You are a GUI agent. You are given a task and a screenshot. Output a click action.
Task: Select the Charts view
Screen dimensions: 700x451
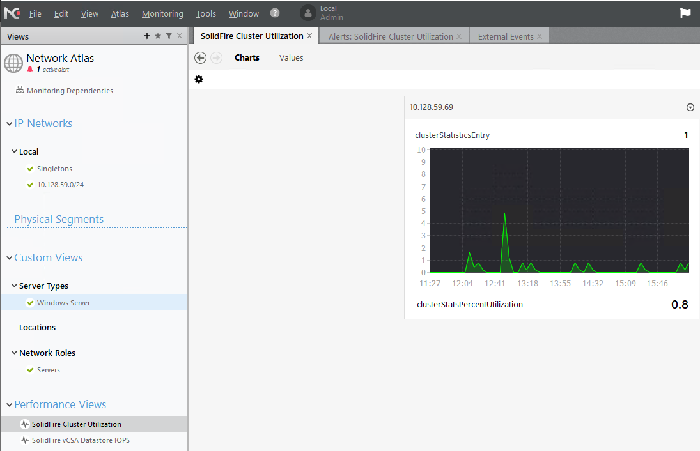[x=247, y=57]
